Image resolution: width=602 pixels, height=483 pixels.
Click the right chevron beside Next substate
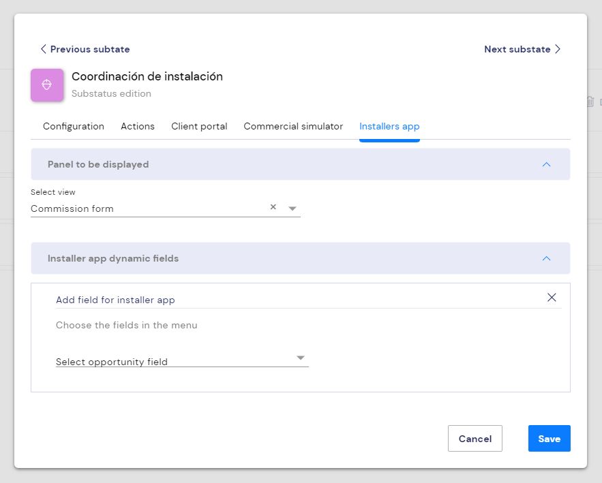[x=558, y=49]
